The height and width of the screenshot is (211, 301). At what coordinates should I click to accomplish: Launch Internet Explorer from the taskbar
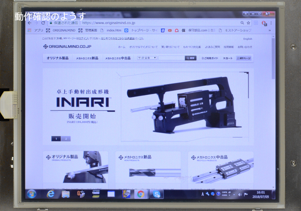point(51,194)
